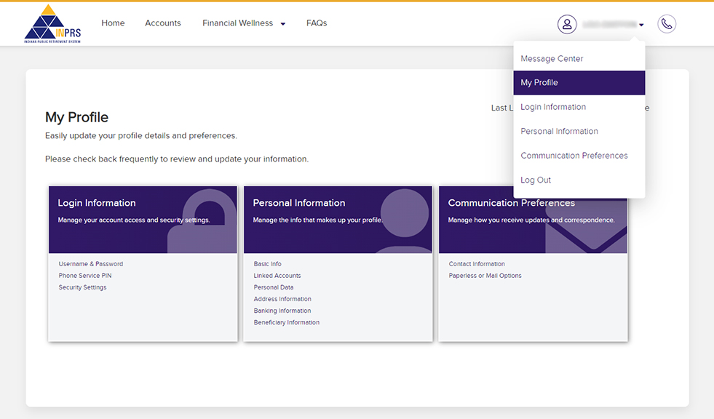Open Banking Information settings
This screenshot has width=714, height=419.
(x=282, y=310)
